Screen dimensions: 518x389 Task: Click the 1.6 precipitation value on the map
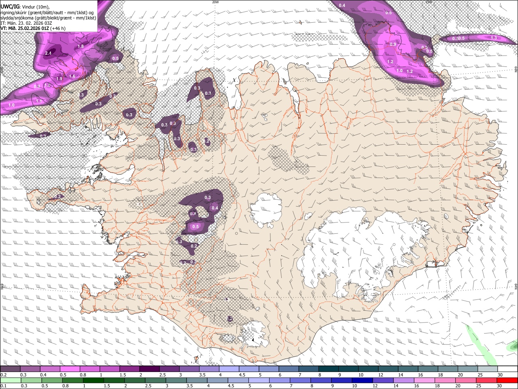[72, 76]
